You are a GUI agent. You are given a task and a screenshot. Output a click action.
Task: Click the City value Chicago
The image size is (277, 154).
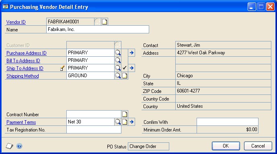pos(223,76)
